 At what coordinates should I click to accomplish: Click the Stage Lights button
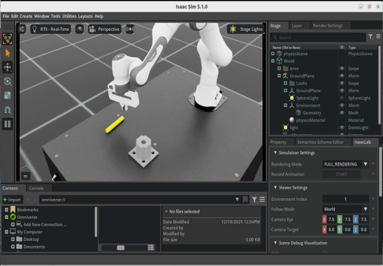point(245,29)
